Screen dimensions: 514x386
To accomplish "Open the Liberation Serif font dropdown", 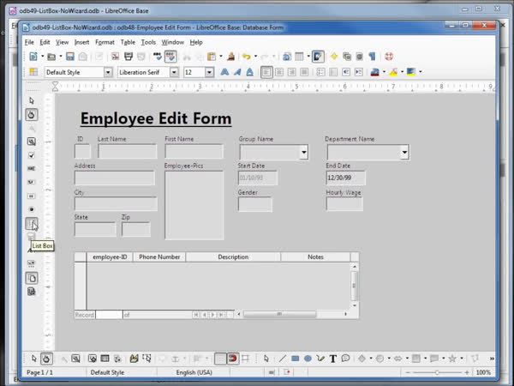I will click(175, 72).
